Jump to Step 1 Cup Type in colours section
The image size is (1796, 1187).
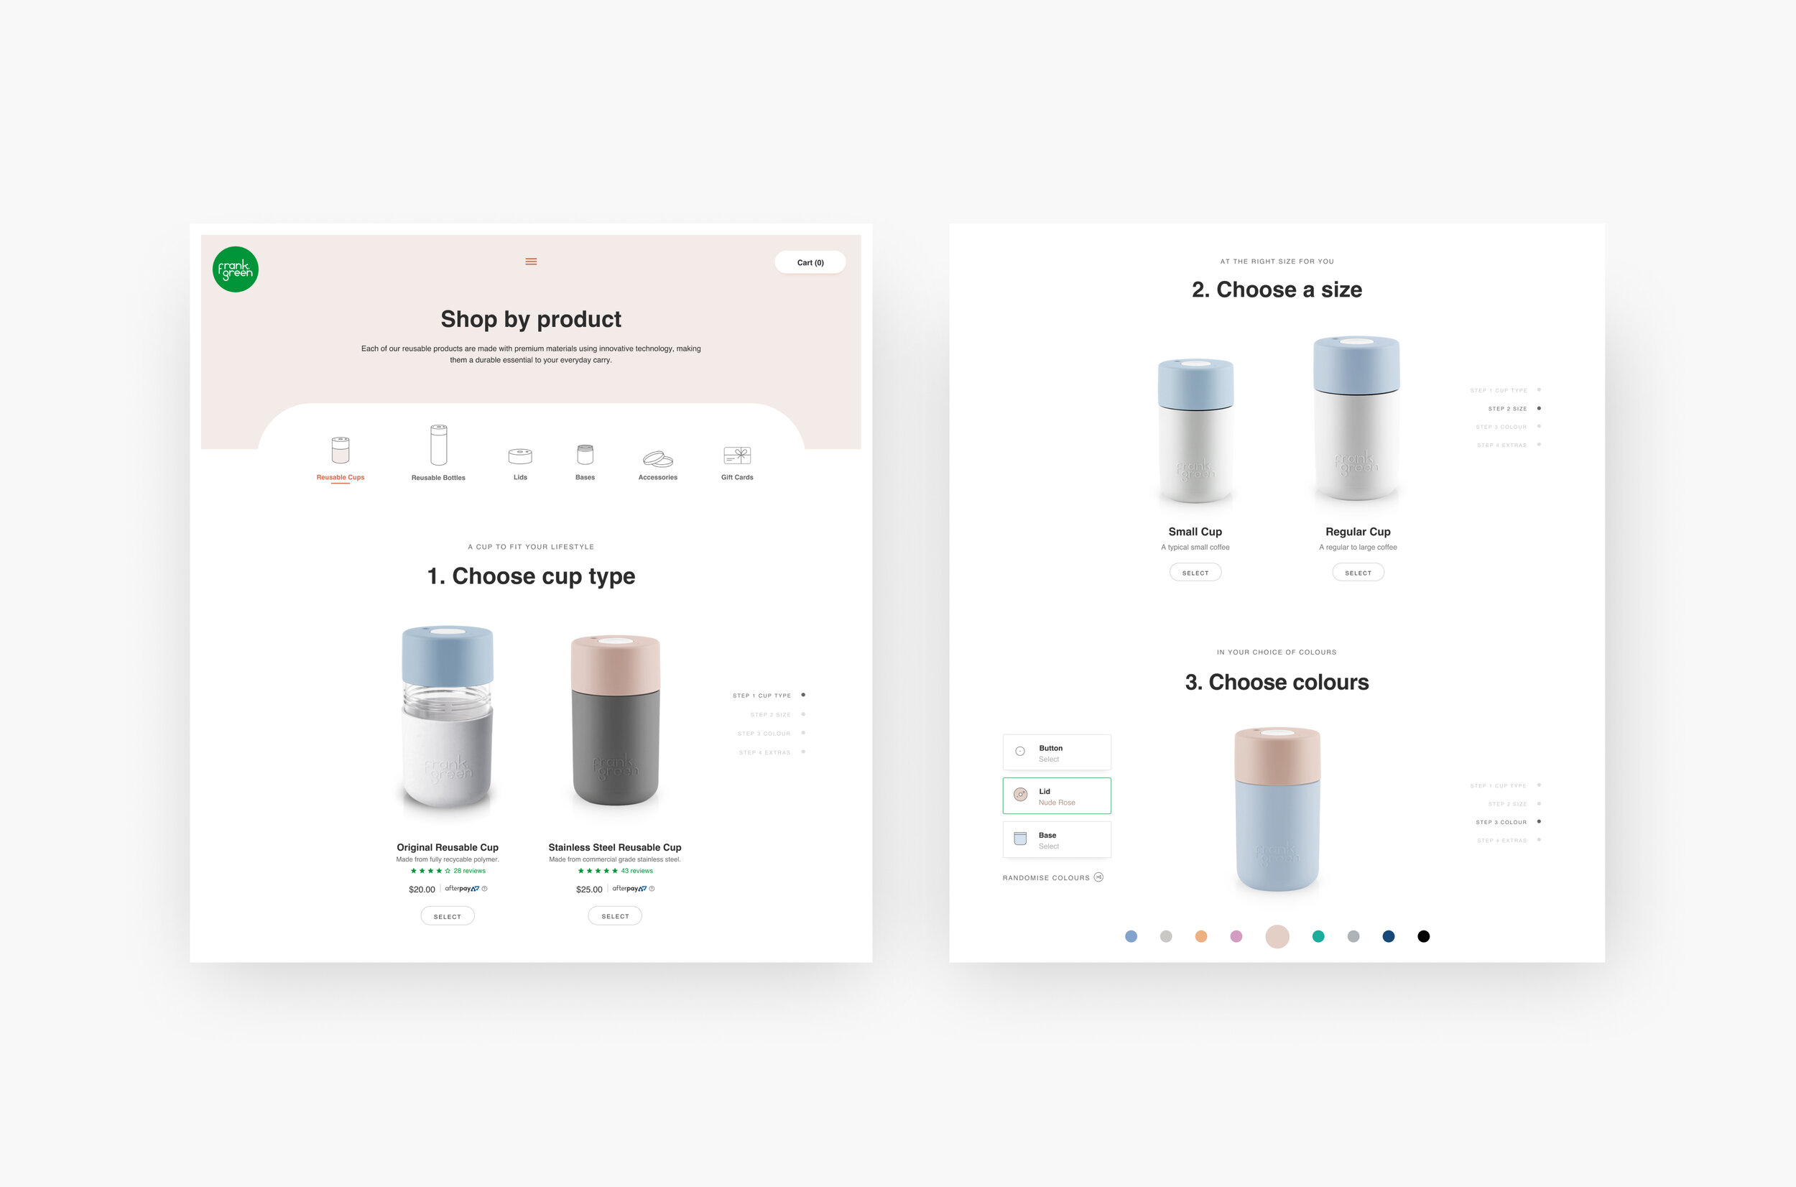click(1505, 786)
